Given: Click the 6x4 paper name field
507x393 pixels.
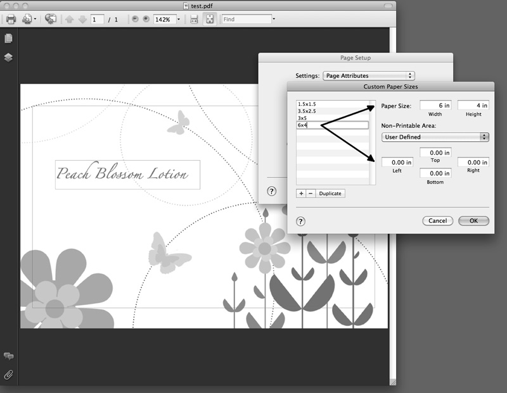Looking at the screenshot, I should [332, 125].
